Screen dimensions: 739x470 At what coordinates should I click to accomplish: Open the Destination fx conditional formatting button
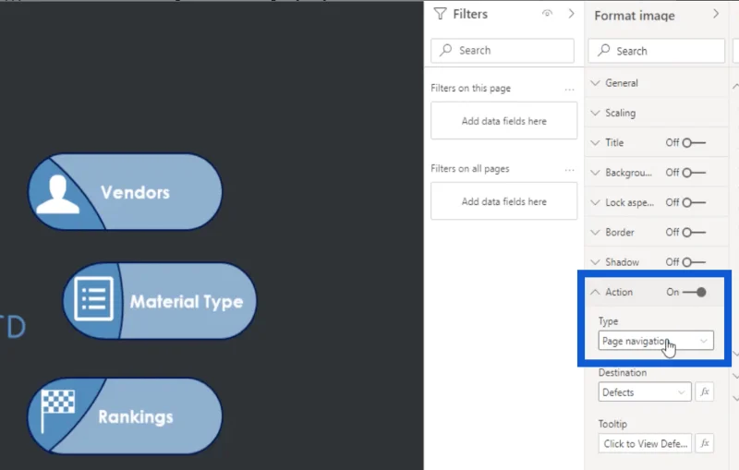(x=705, y=392)
